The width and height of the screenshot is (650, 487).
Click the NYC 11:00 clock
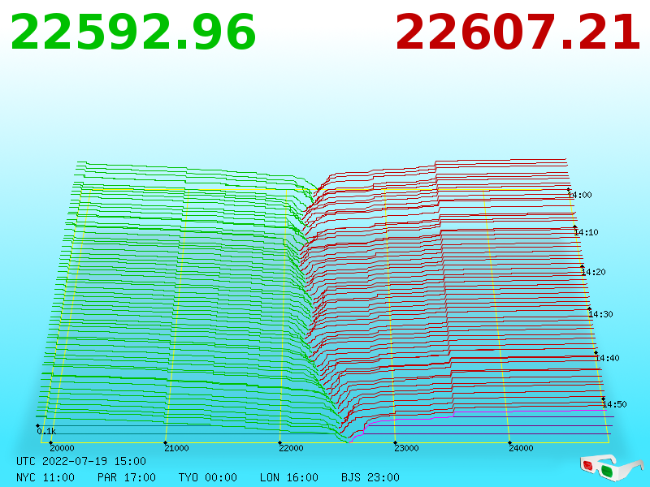45,477
